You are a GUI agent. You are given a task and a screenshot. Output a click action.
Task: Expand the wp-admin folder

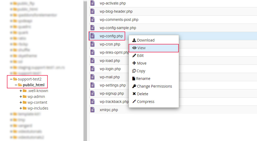(x=21, y=97)
